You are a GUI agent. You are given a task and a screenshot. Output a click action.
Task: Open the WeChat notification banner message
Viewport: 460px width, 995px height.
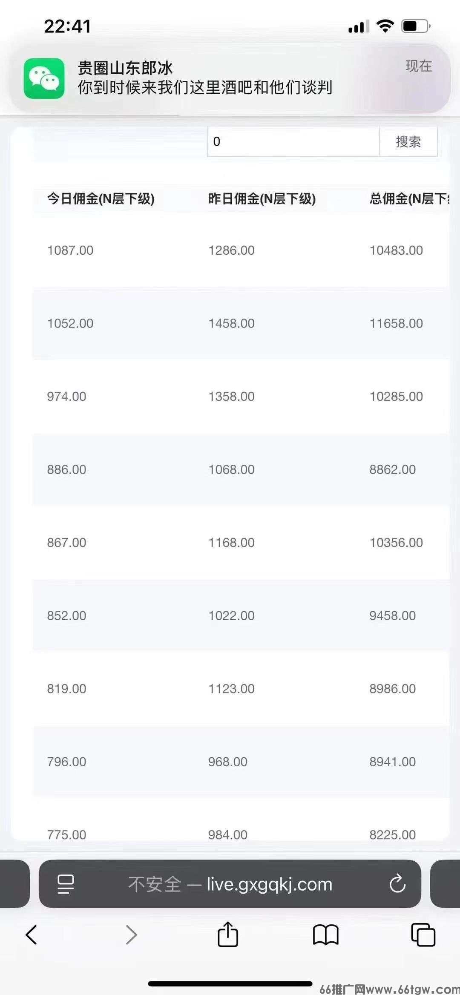tap(230, 78)
